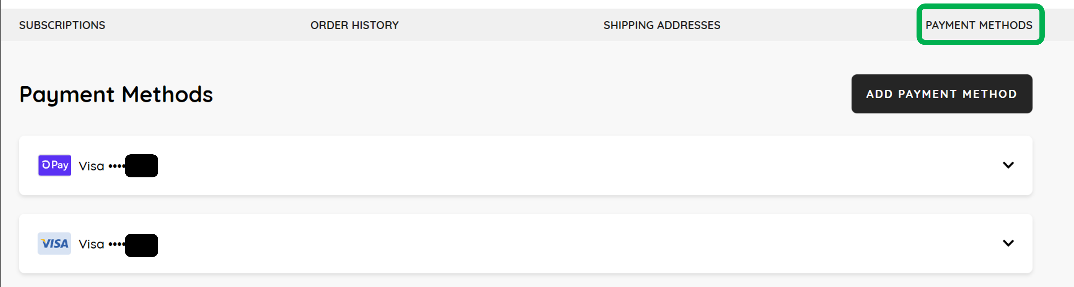1074x287 pixels.
Task: Click the Payment Methods page heading
Action: 116,94
